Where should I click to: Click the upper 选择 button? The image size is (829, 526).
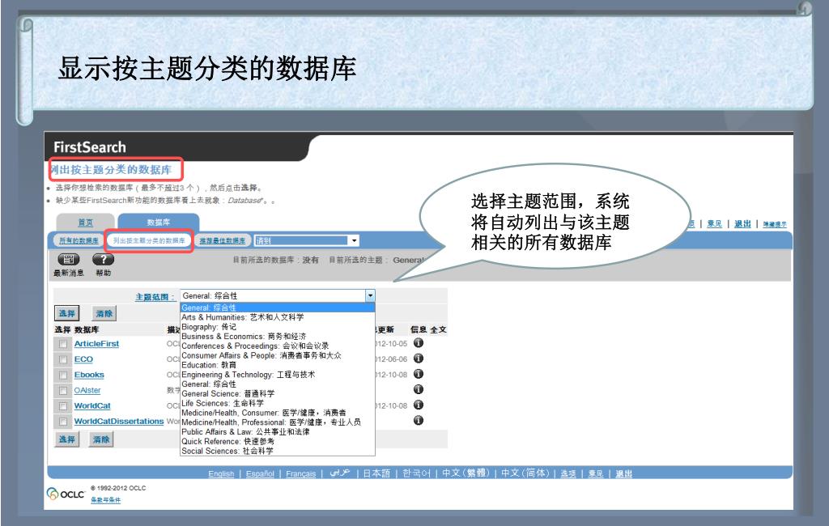pyautogui.click(x=66, y=313)
